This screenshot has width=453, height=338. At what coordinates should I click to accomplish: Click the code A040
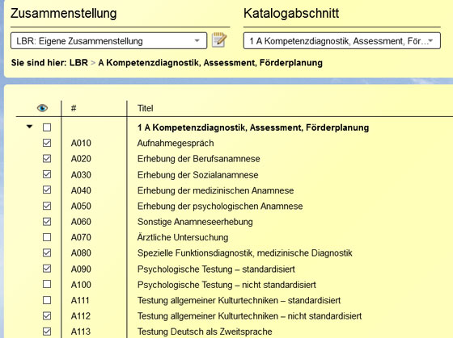(81, 190)
